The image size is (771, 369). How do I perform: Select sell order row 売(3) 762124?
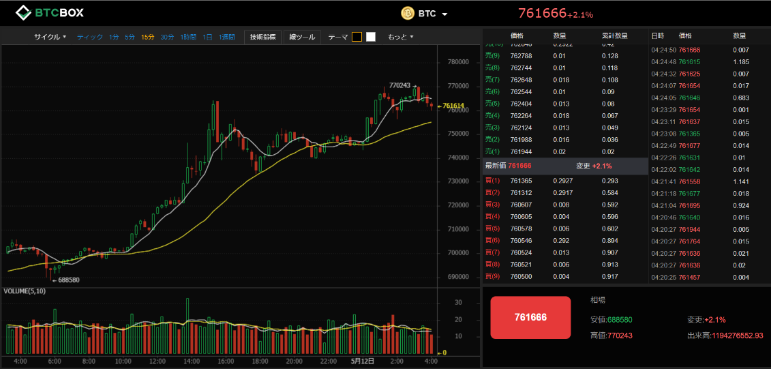(565, 128)
